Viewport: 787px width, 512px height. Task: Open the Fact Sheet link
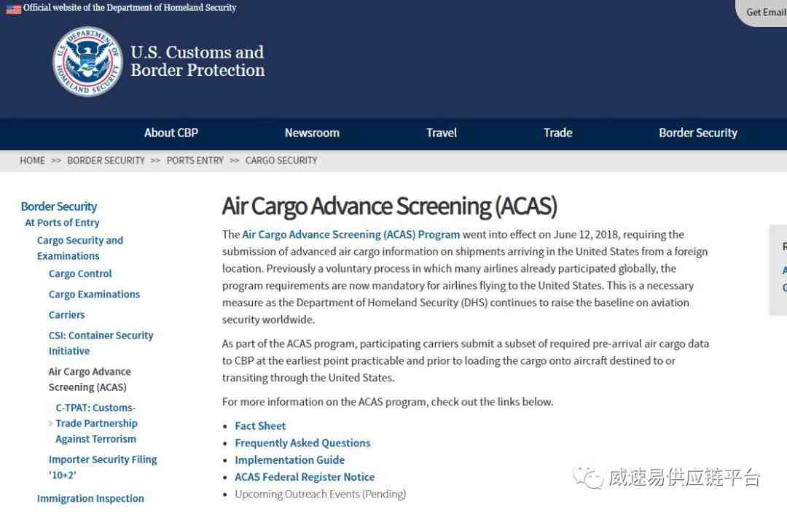pyautogui.click(x=260, y=426)
